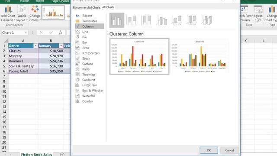Open January column filter dropdown

click(61, 46)
